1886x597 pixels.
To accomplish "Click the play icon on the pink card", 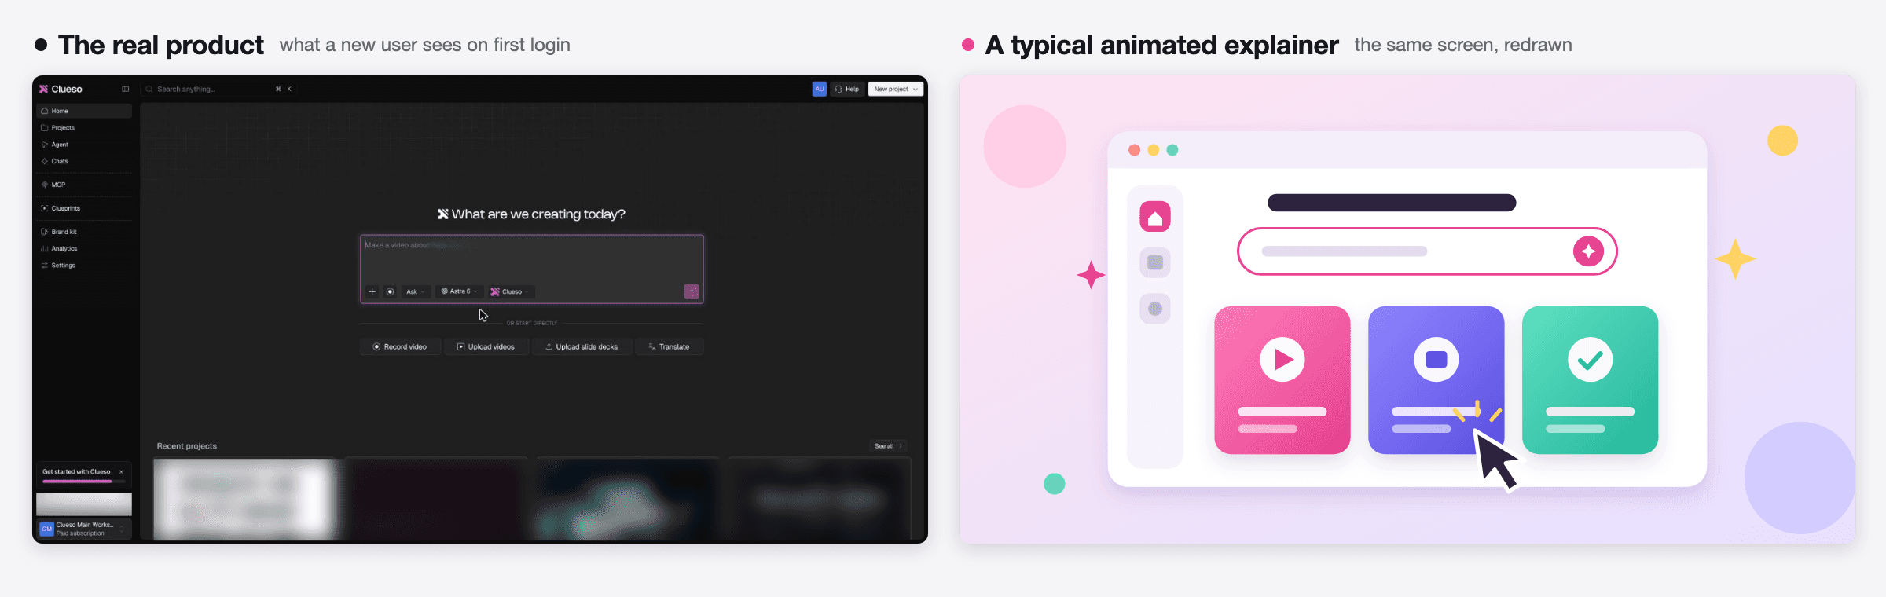I will pyautogui.click(x=1282, y=359).
